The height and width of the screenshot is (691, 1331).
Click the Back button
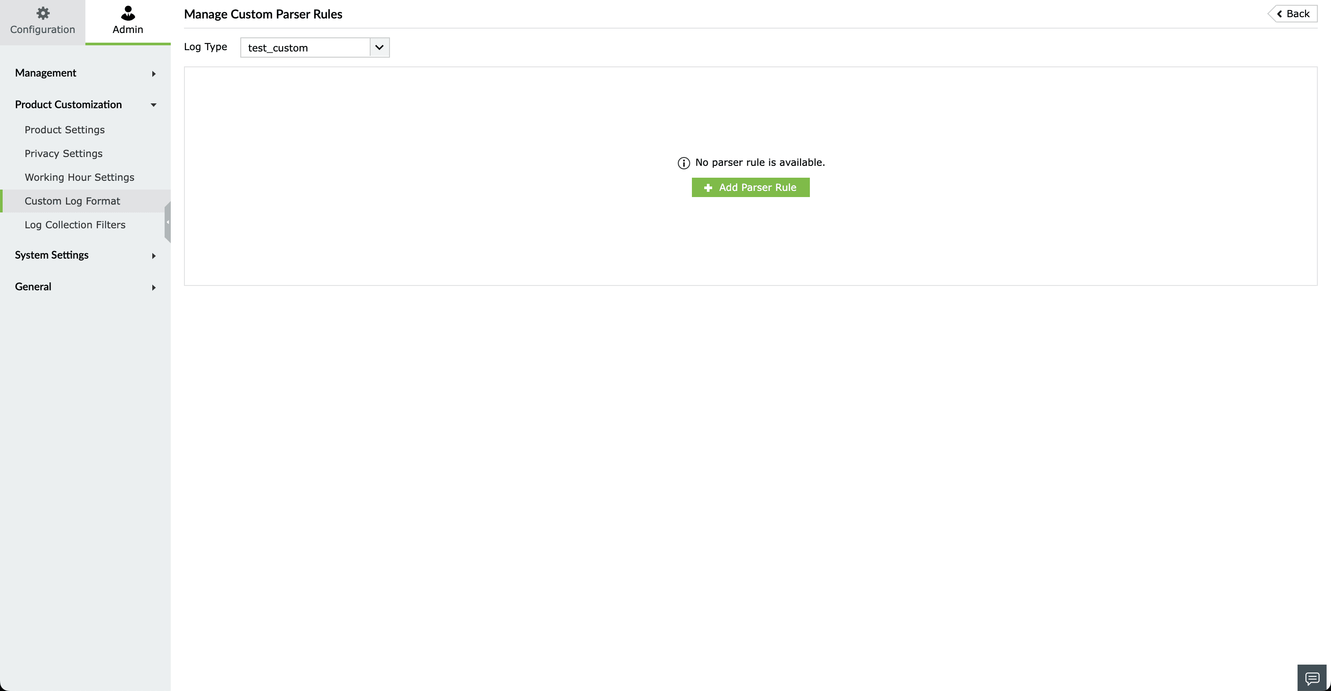tap(1297, 14)
